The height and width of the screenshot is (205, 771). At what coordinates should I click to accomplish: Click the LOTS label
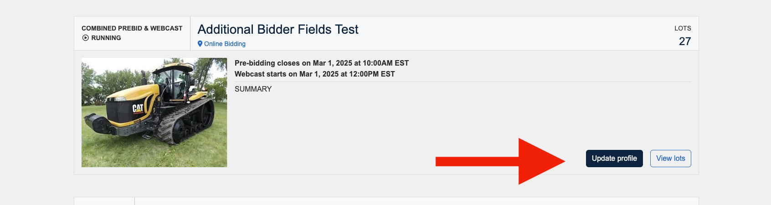coord(683,28)
